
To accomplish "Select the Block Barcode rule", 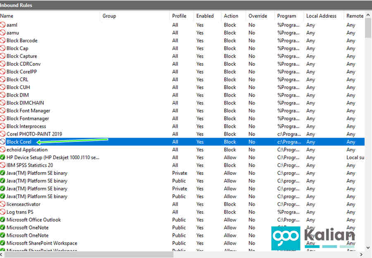I will (22, 41).
